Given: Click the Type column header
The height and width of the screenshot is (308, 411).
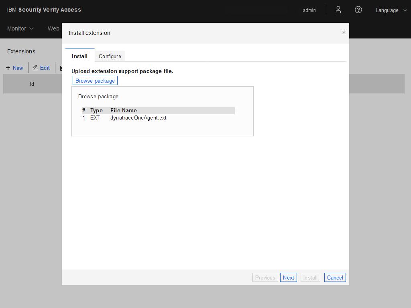Looking at the screenshot, I should pyautogui.click(x=96, y=111).
